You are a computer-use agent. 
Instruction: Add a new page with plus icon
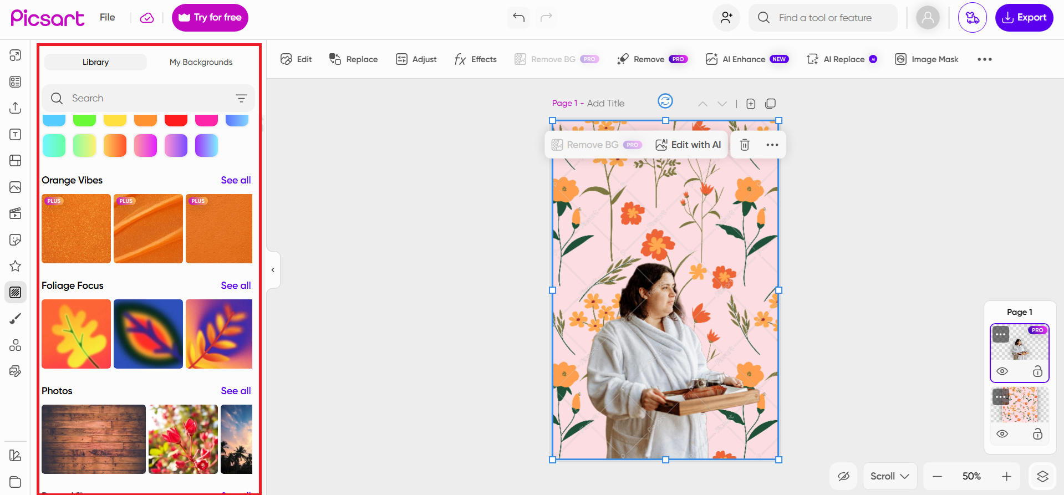click(751, 104)
